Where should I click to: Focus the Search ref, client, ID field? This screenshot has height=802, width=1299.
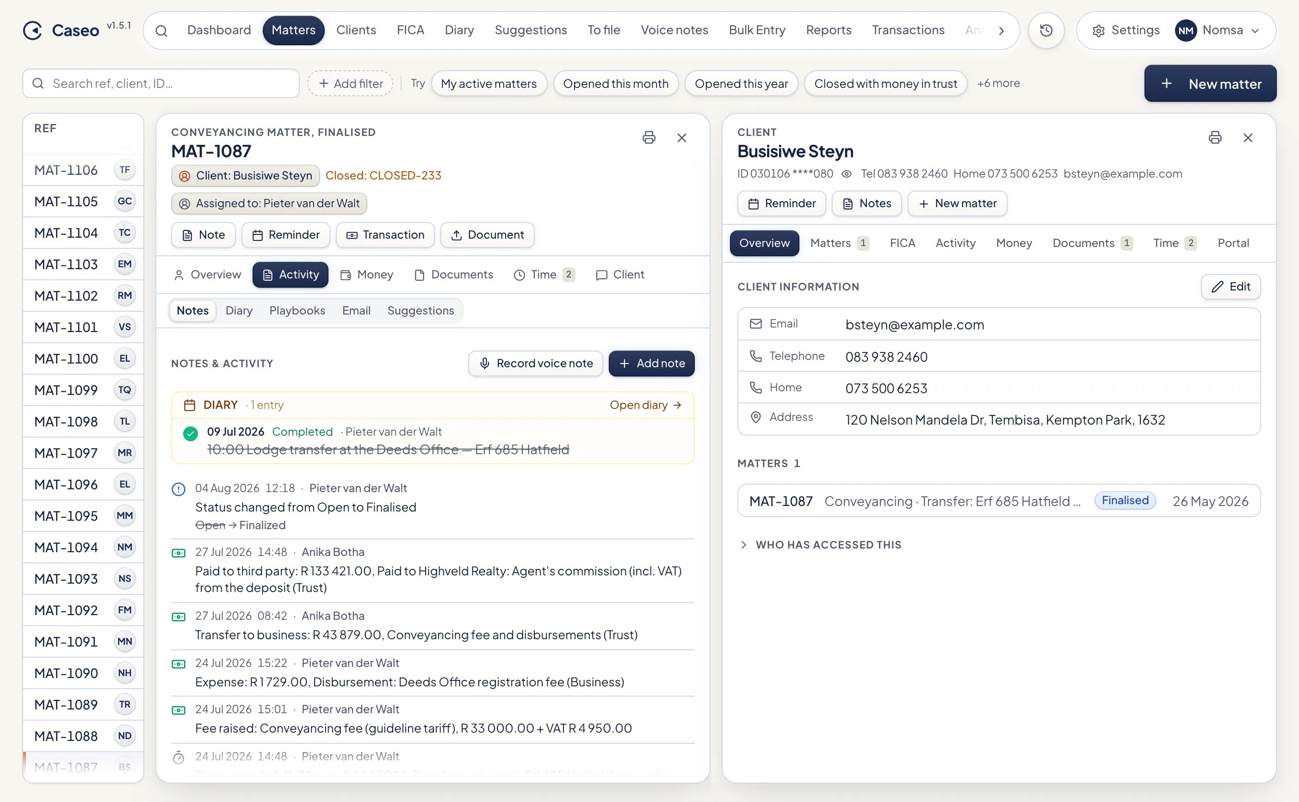point(161,83)
